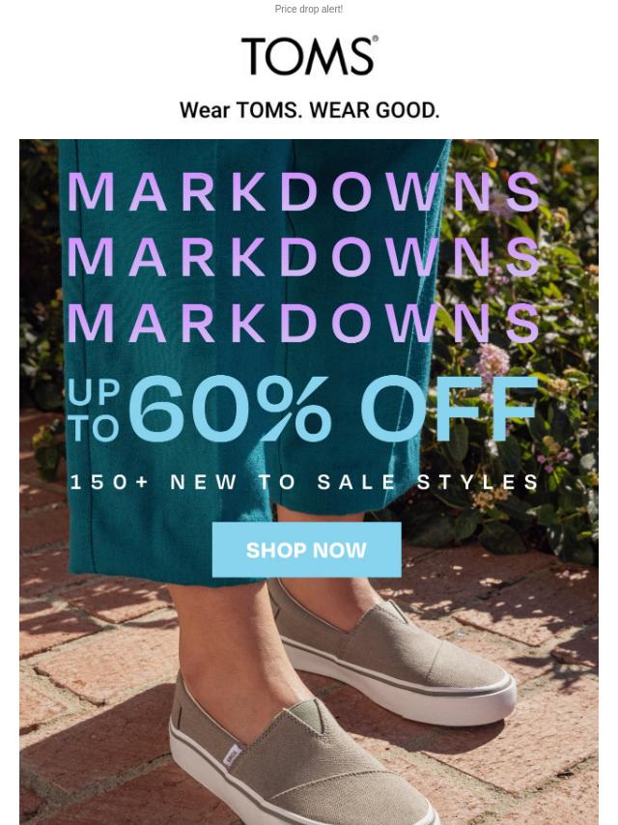Click the third MARKDOWNS headline line
The image size is (618, 825).
[x=303, y=323]
